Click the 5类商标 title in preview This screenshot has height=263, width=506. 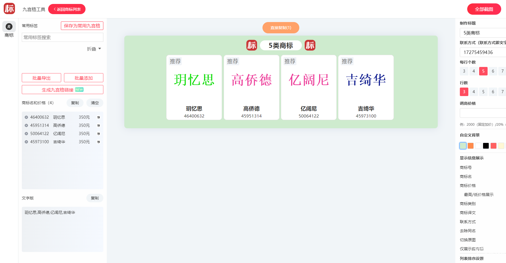(x=281, y=45)
